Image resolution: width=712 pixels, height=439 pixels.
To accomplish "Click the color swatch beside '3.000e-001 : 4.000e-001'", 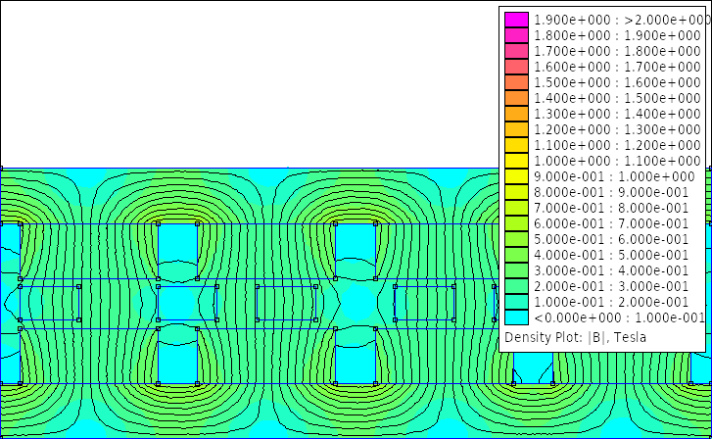I will 516,270.
